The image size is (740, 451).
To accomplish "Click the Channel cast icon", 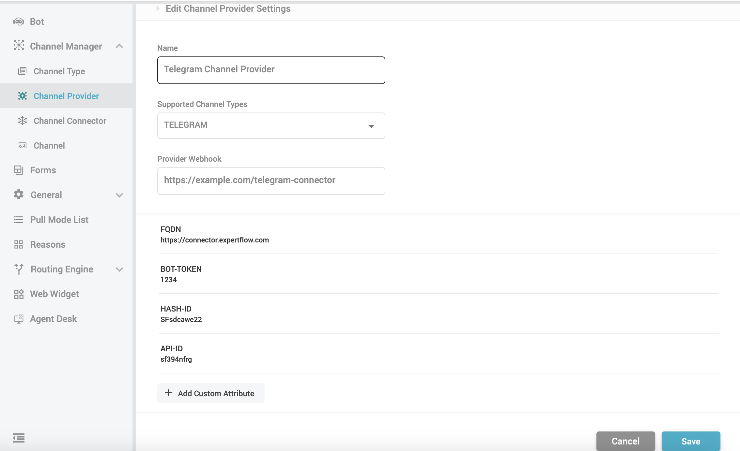I will pyautogui.click(x=22, y=145).
